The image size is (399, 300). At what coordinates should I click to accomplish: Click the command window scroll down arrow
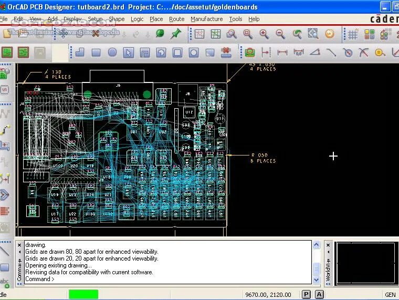click(316, 280)
